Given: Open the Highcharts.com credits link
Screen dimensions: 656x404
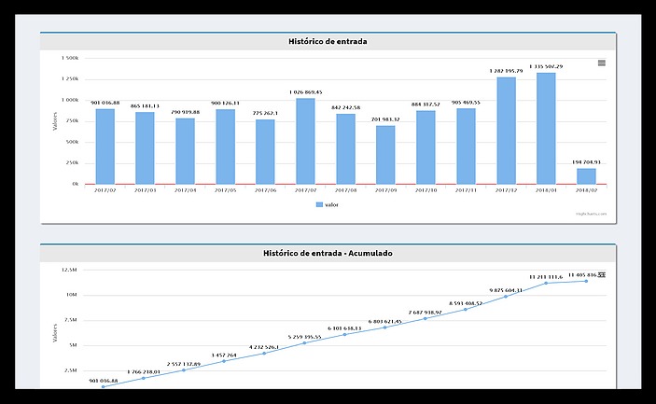Looking at the screenshot, I should pos(592,215).
